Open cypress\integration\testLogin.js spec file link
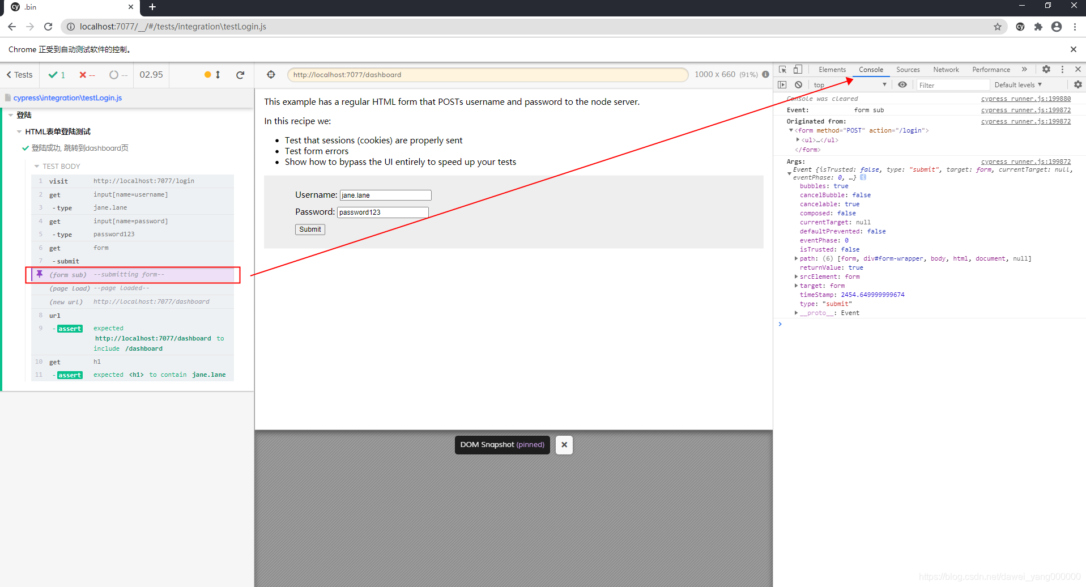The height and width of the screenshot is (587, 1086). (67, 98)
